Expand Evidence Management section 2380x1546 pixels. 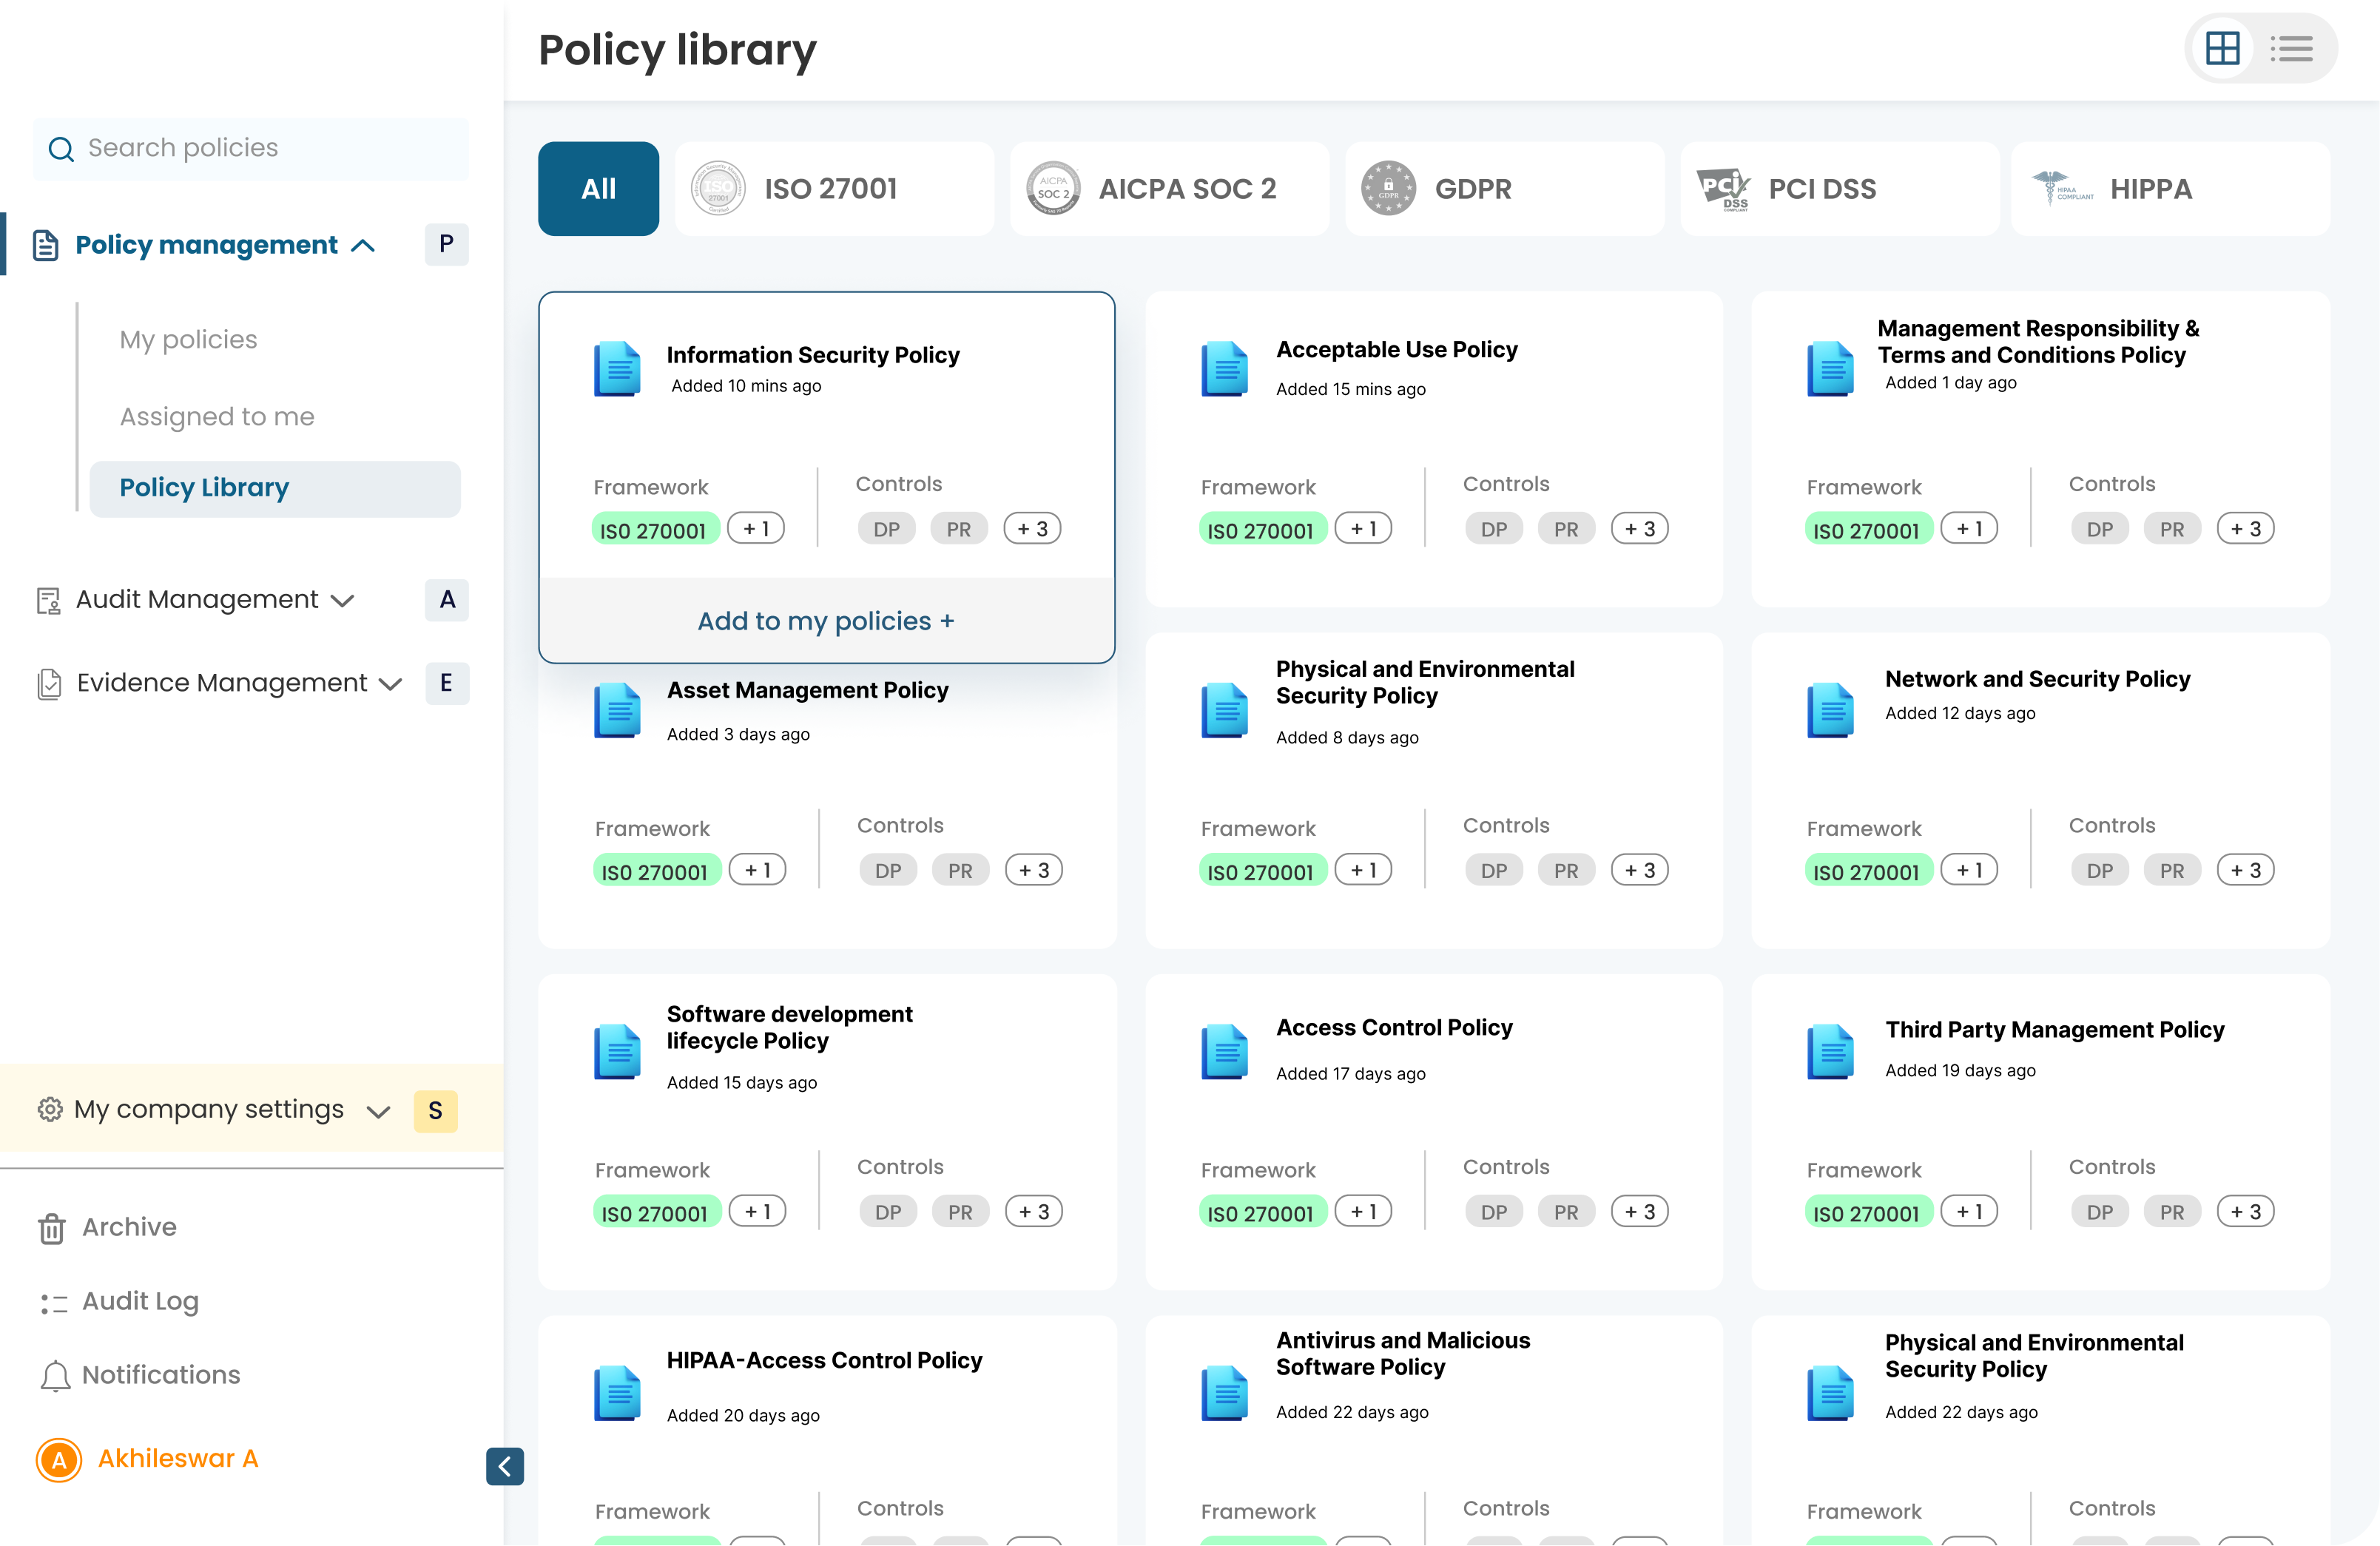391,684
